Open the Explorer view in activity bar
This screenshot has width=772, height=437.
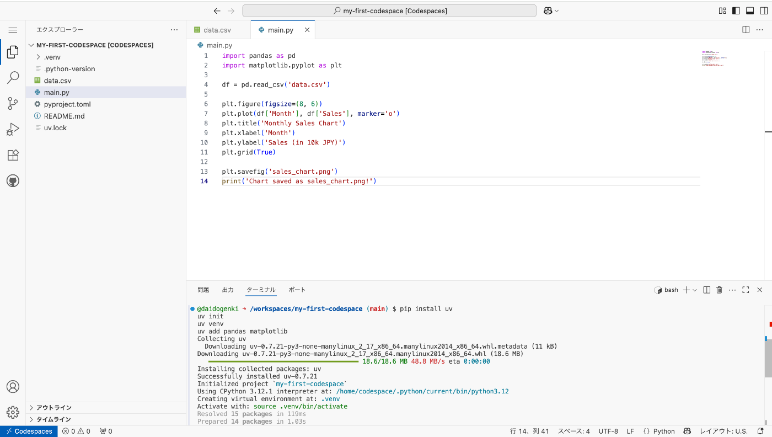tap(13, 52)
